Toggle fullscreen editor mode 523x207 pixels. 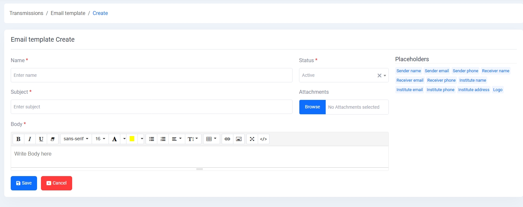(252, 139)
